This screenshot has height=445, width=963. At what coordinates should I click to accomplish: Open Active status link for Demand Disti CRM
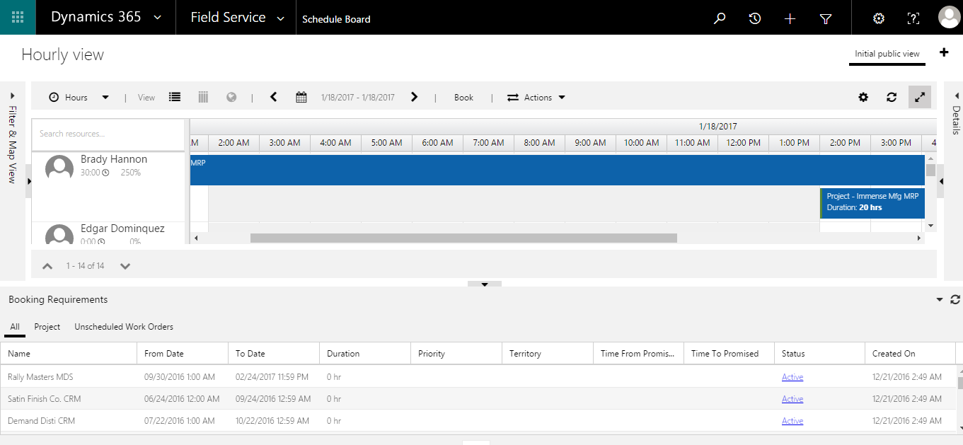coord(792,421)
